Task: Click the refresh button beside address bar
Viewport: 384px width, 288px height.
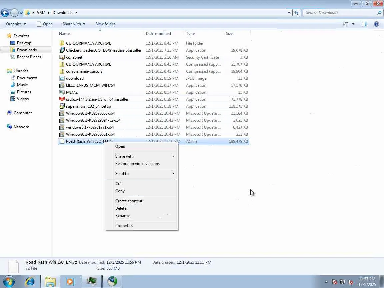Action: [x=297, y=13]
